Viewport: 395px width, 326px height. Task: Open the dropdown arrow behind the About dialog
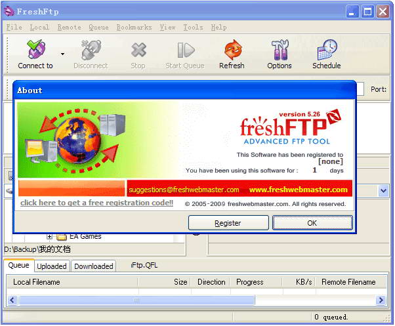tap(383, 191)
